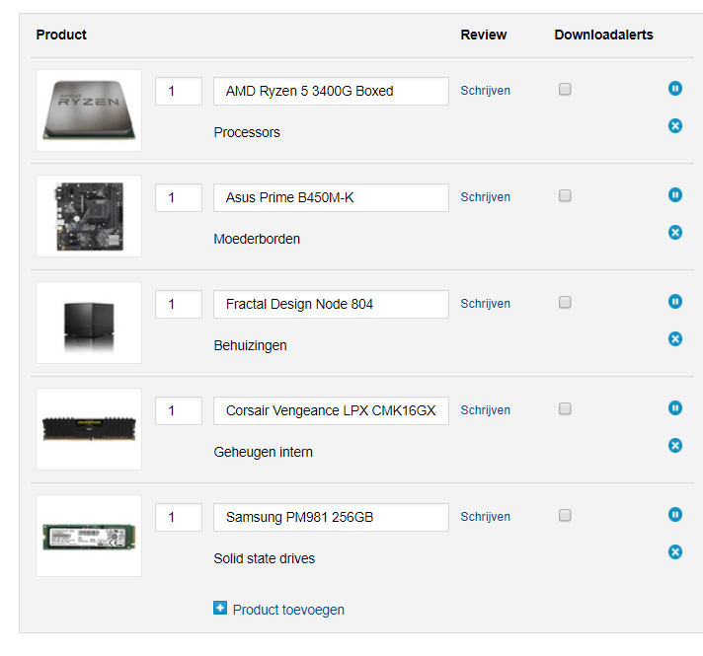This screenshot has width=703, height=656.
Task: Click the Samsung PM981 SSD thumbnail image
Action: [89, 537]
